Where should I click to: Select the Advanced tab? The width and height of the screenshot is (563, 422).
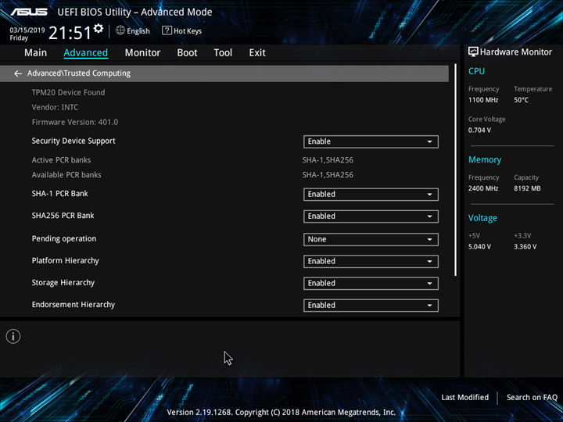[86, 53]
